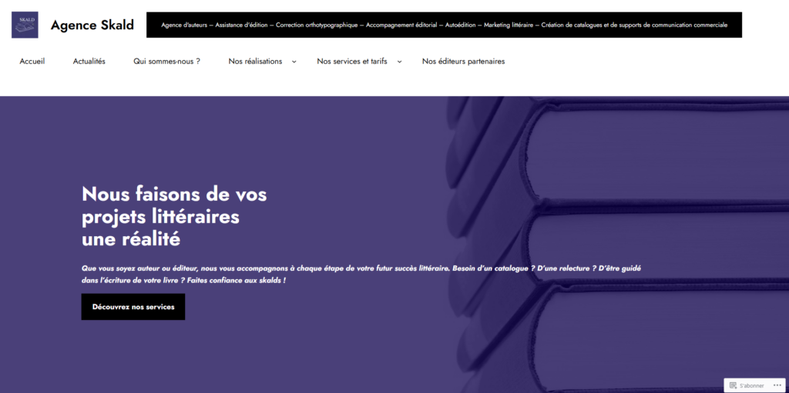Click the subscribe icon beside S'abonner
Screen dimensions: 789x393
pos(733,385)
